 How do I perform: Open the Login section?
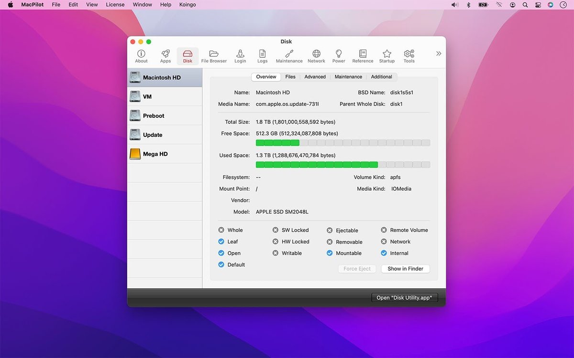click(x=240, y=55)
